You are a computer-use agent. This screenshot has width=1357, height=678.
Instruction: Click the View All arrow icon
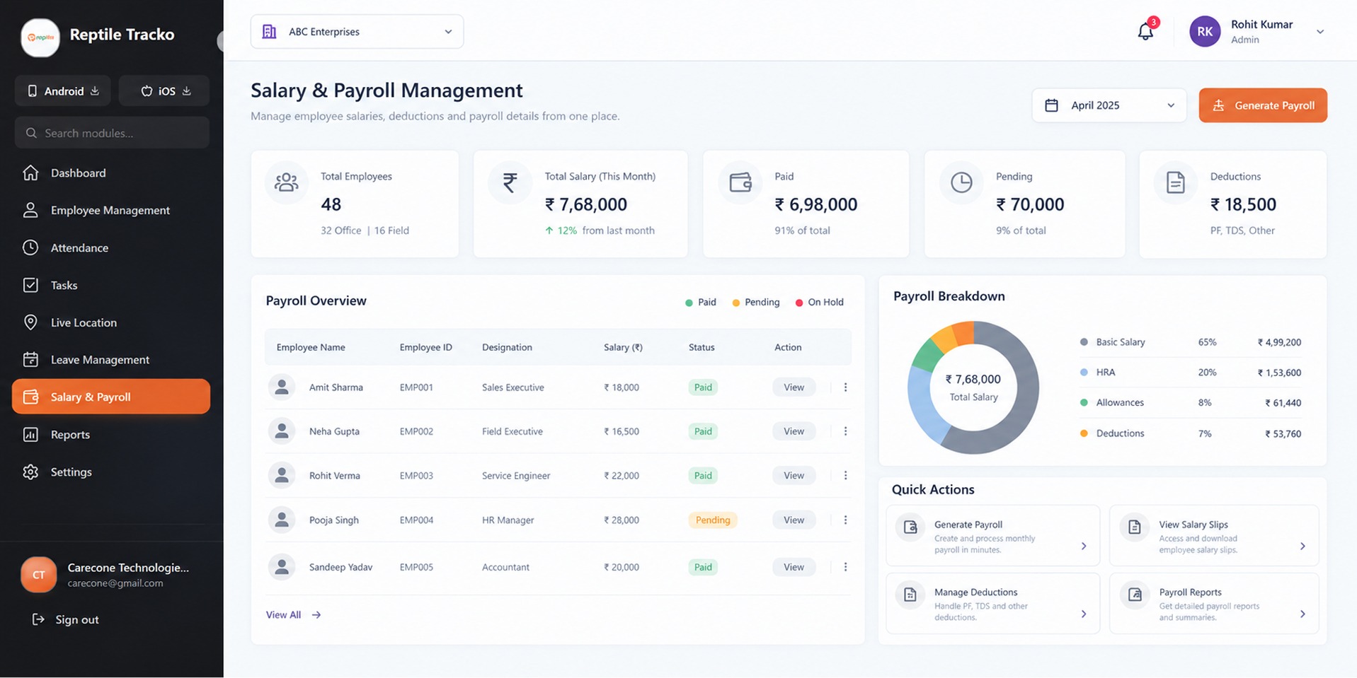pos(316,615)
